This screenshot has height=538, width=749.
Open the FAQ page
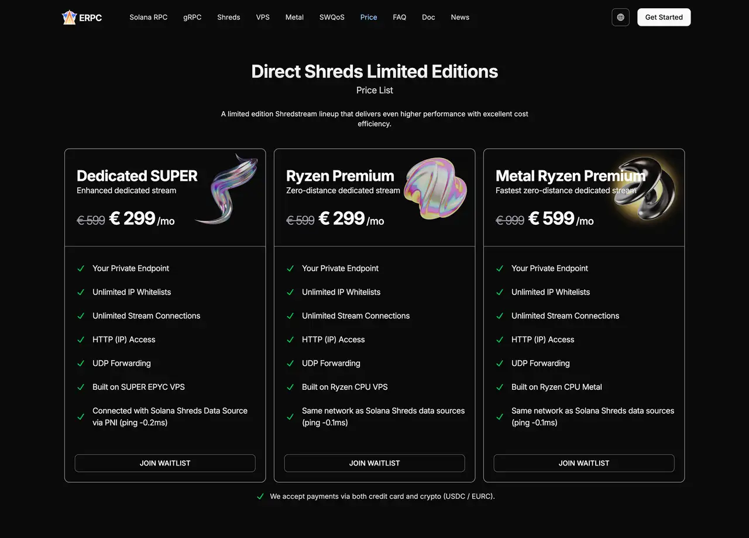click(399, 17)
